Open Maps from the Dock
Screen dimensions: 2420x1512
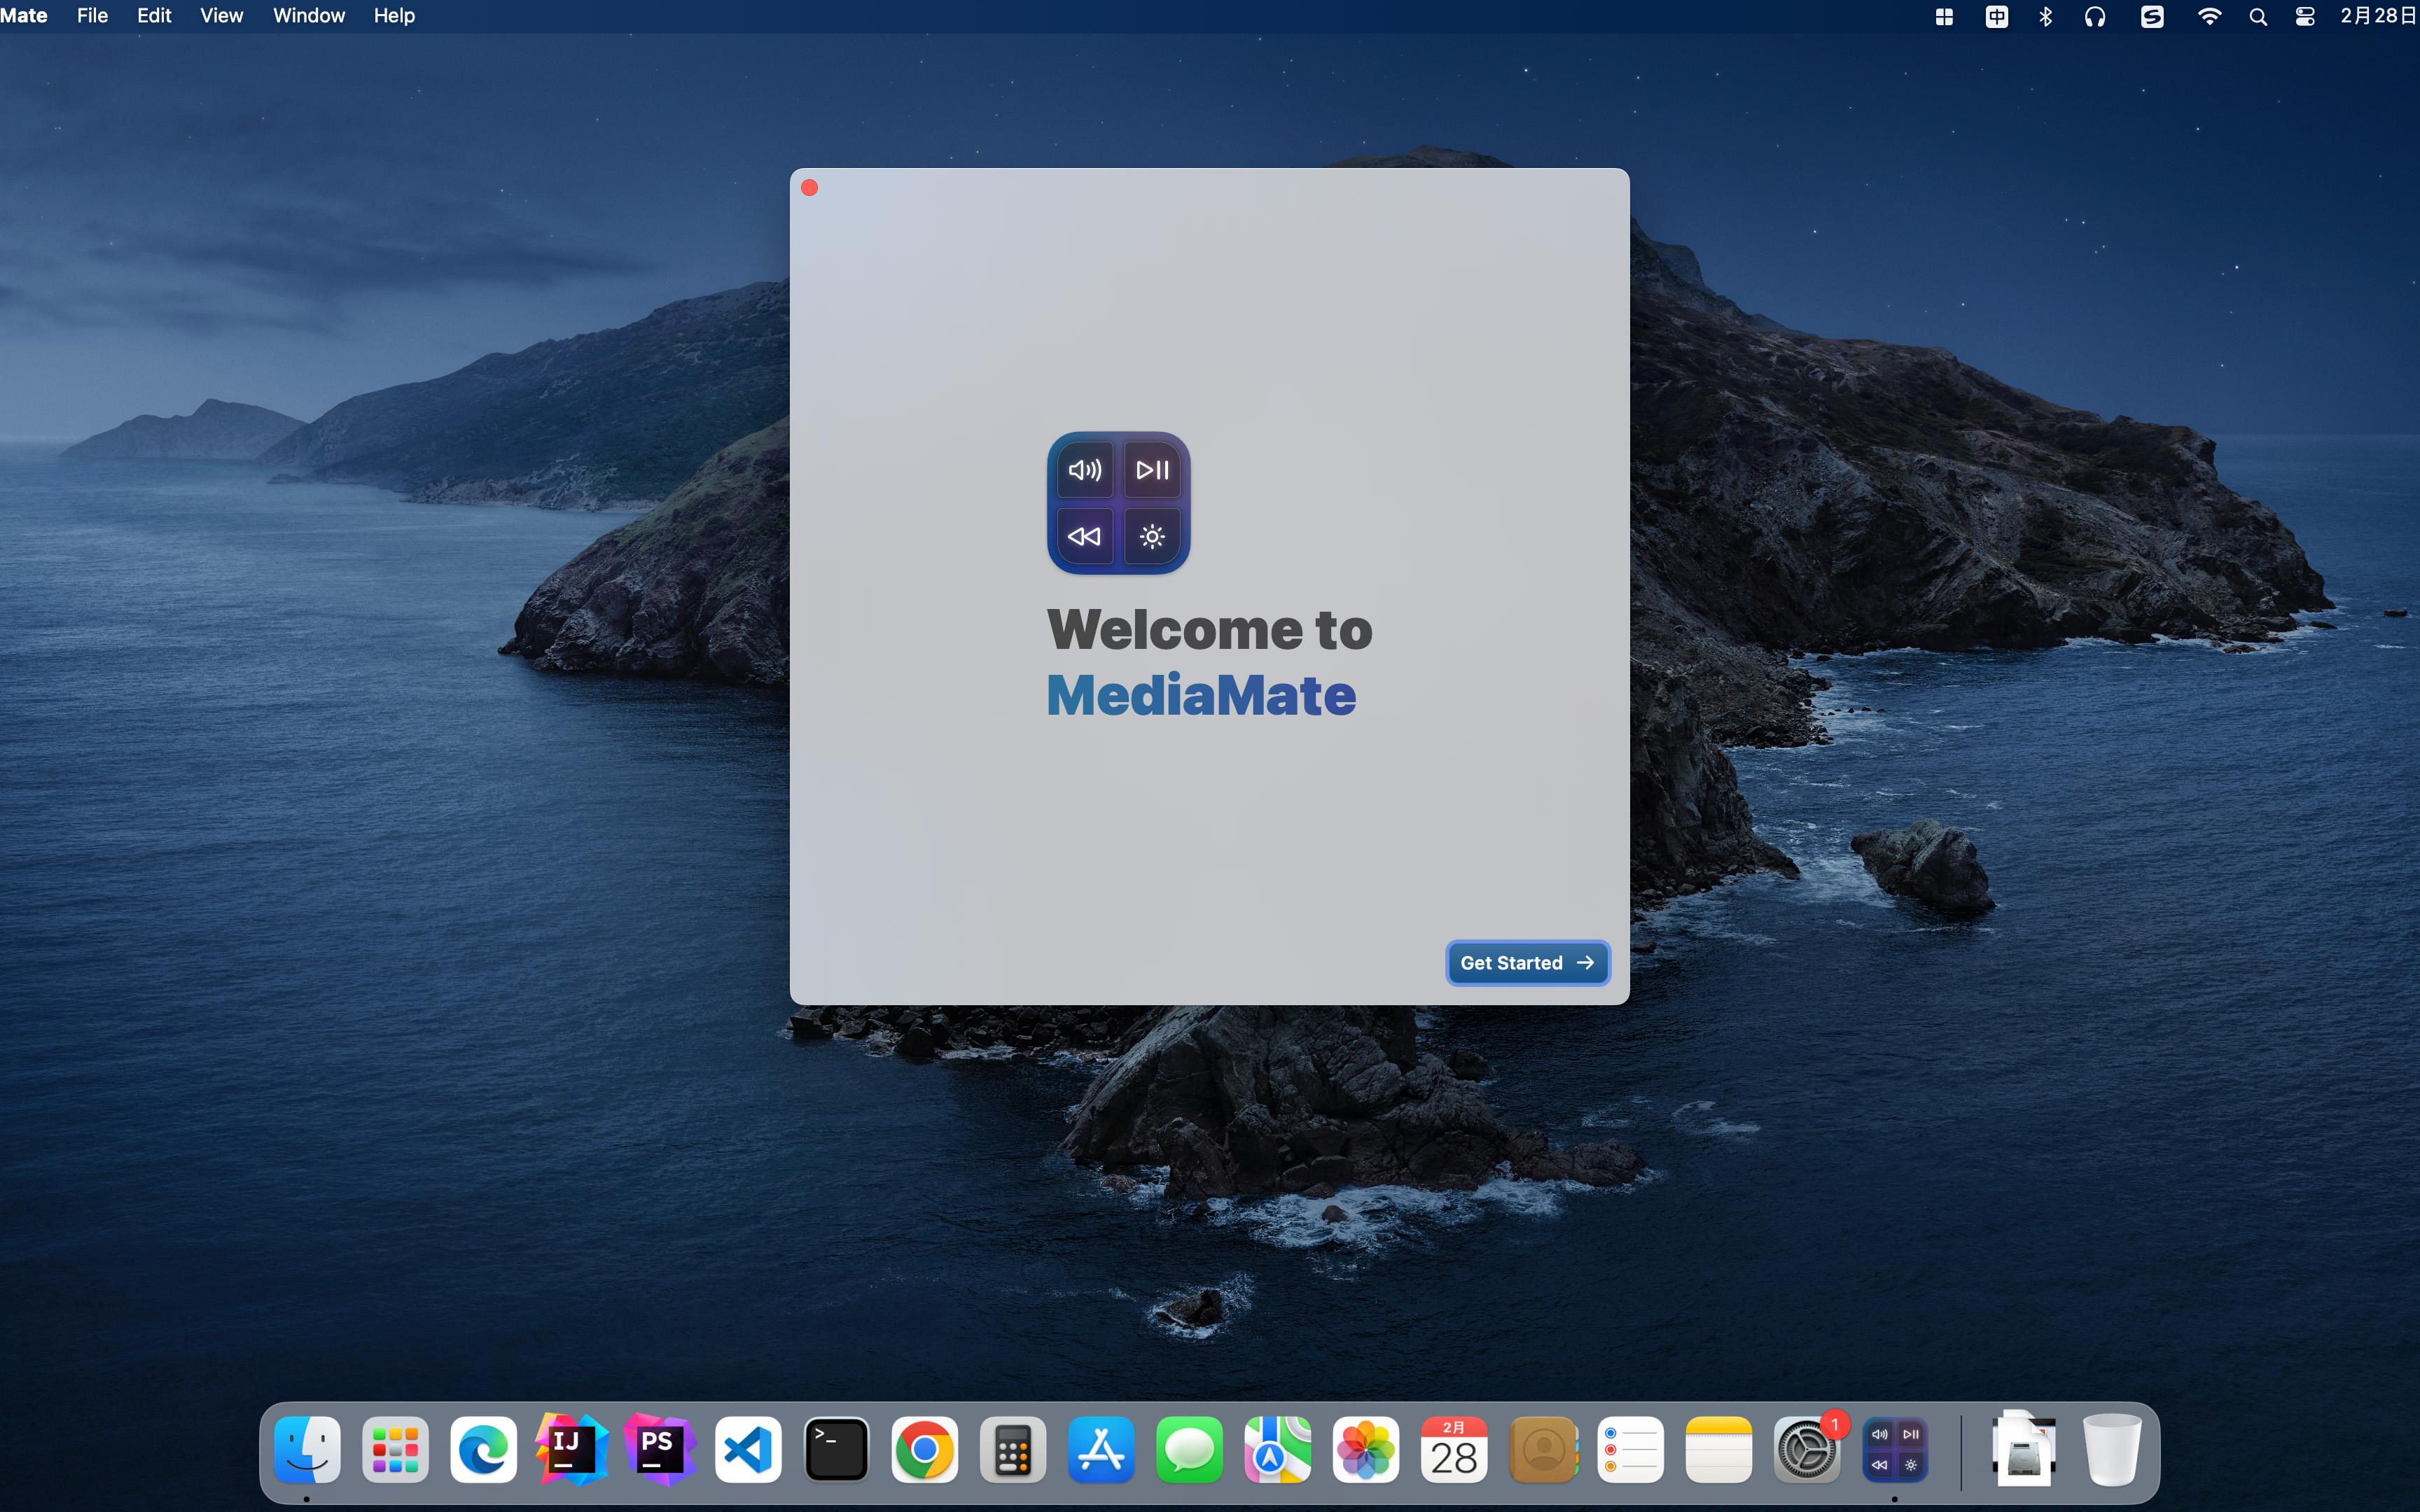coord(1277,1449)
